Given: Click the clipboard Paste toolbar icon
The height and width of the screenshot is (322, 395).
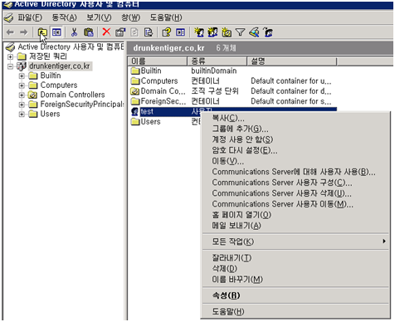Looking at the screenshot, I should [x=89, y=32].
